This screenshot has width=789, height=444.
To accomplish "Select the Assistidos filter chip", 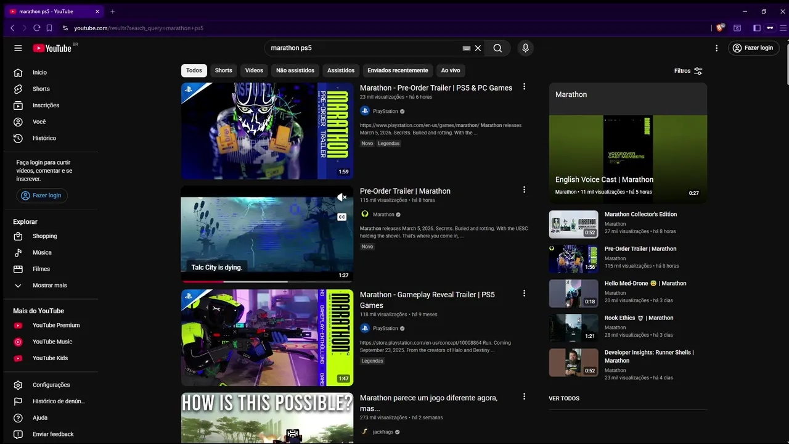I will click(341, 70).
